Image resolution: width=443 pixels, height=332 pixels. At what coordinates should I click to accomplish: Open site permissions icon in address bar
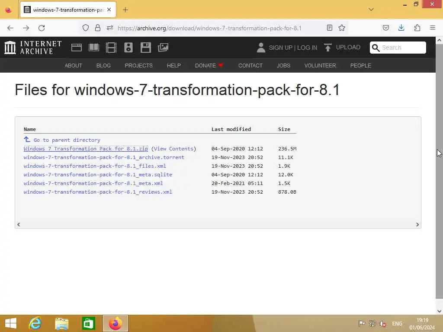pos(110,28)
